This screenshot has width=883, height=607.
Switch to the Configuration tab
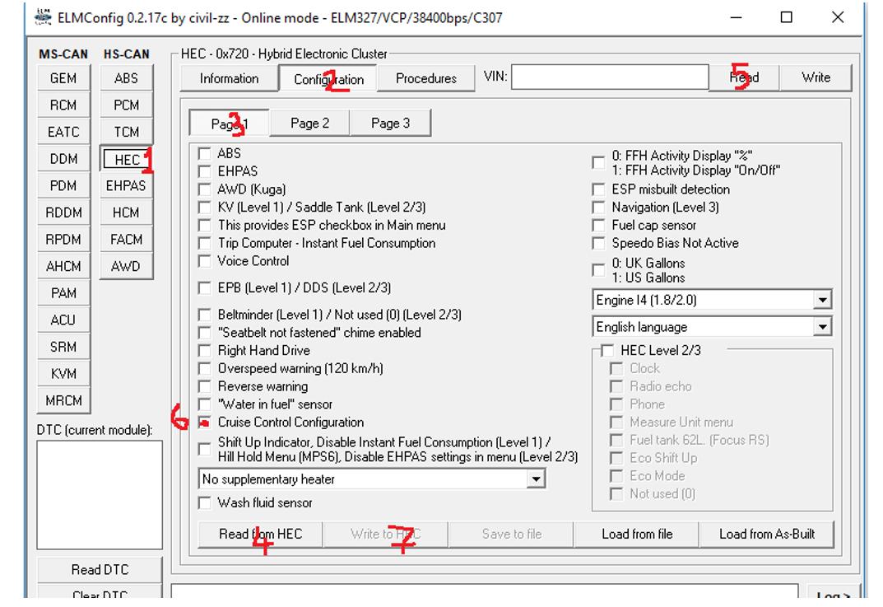[x=328, y=79]
